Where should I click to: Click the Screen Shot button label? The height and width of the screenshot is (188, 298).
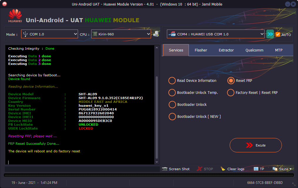coord(179,169)
